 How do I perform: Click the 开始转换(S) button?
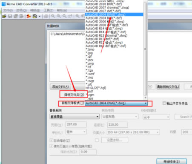pyautogui.click(x=172, y=161)
